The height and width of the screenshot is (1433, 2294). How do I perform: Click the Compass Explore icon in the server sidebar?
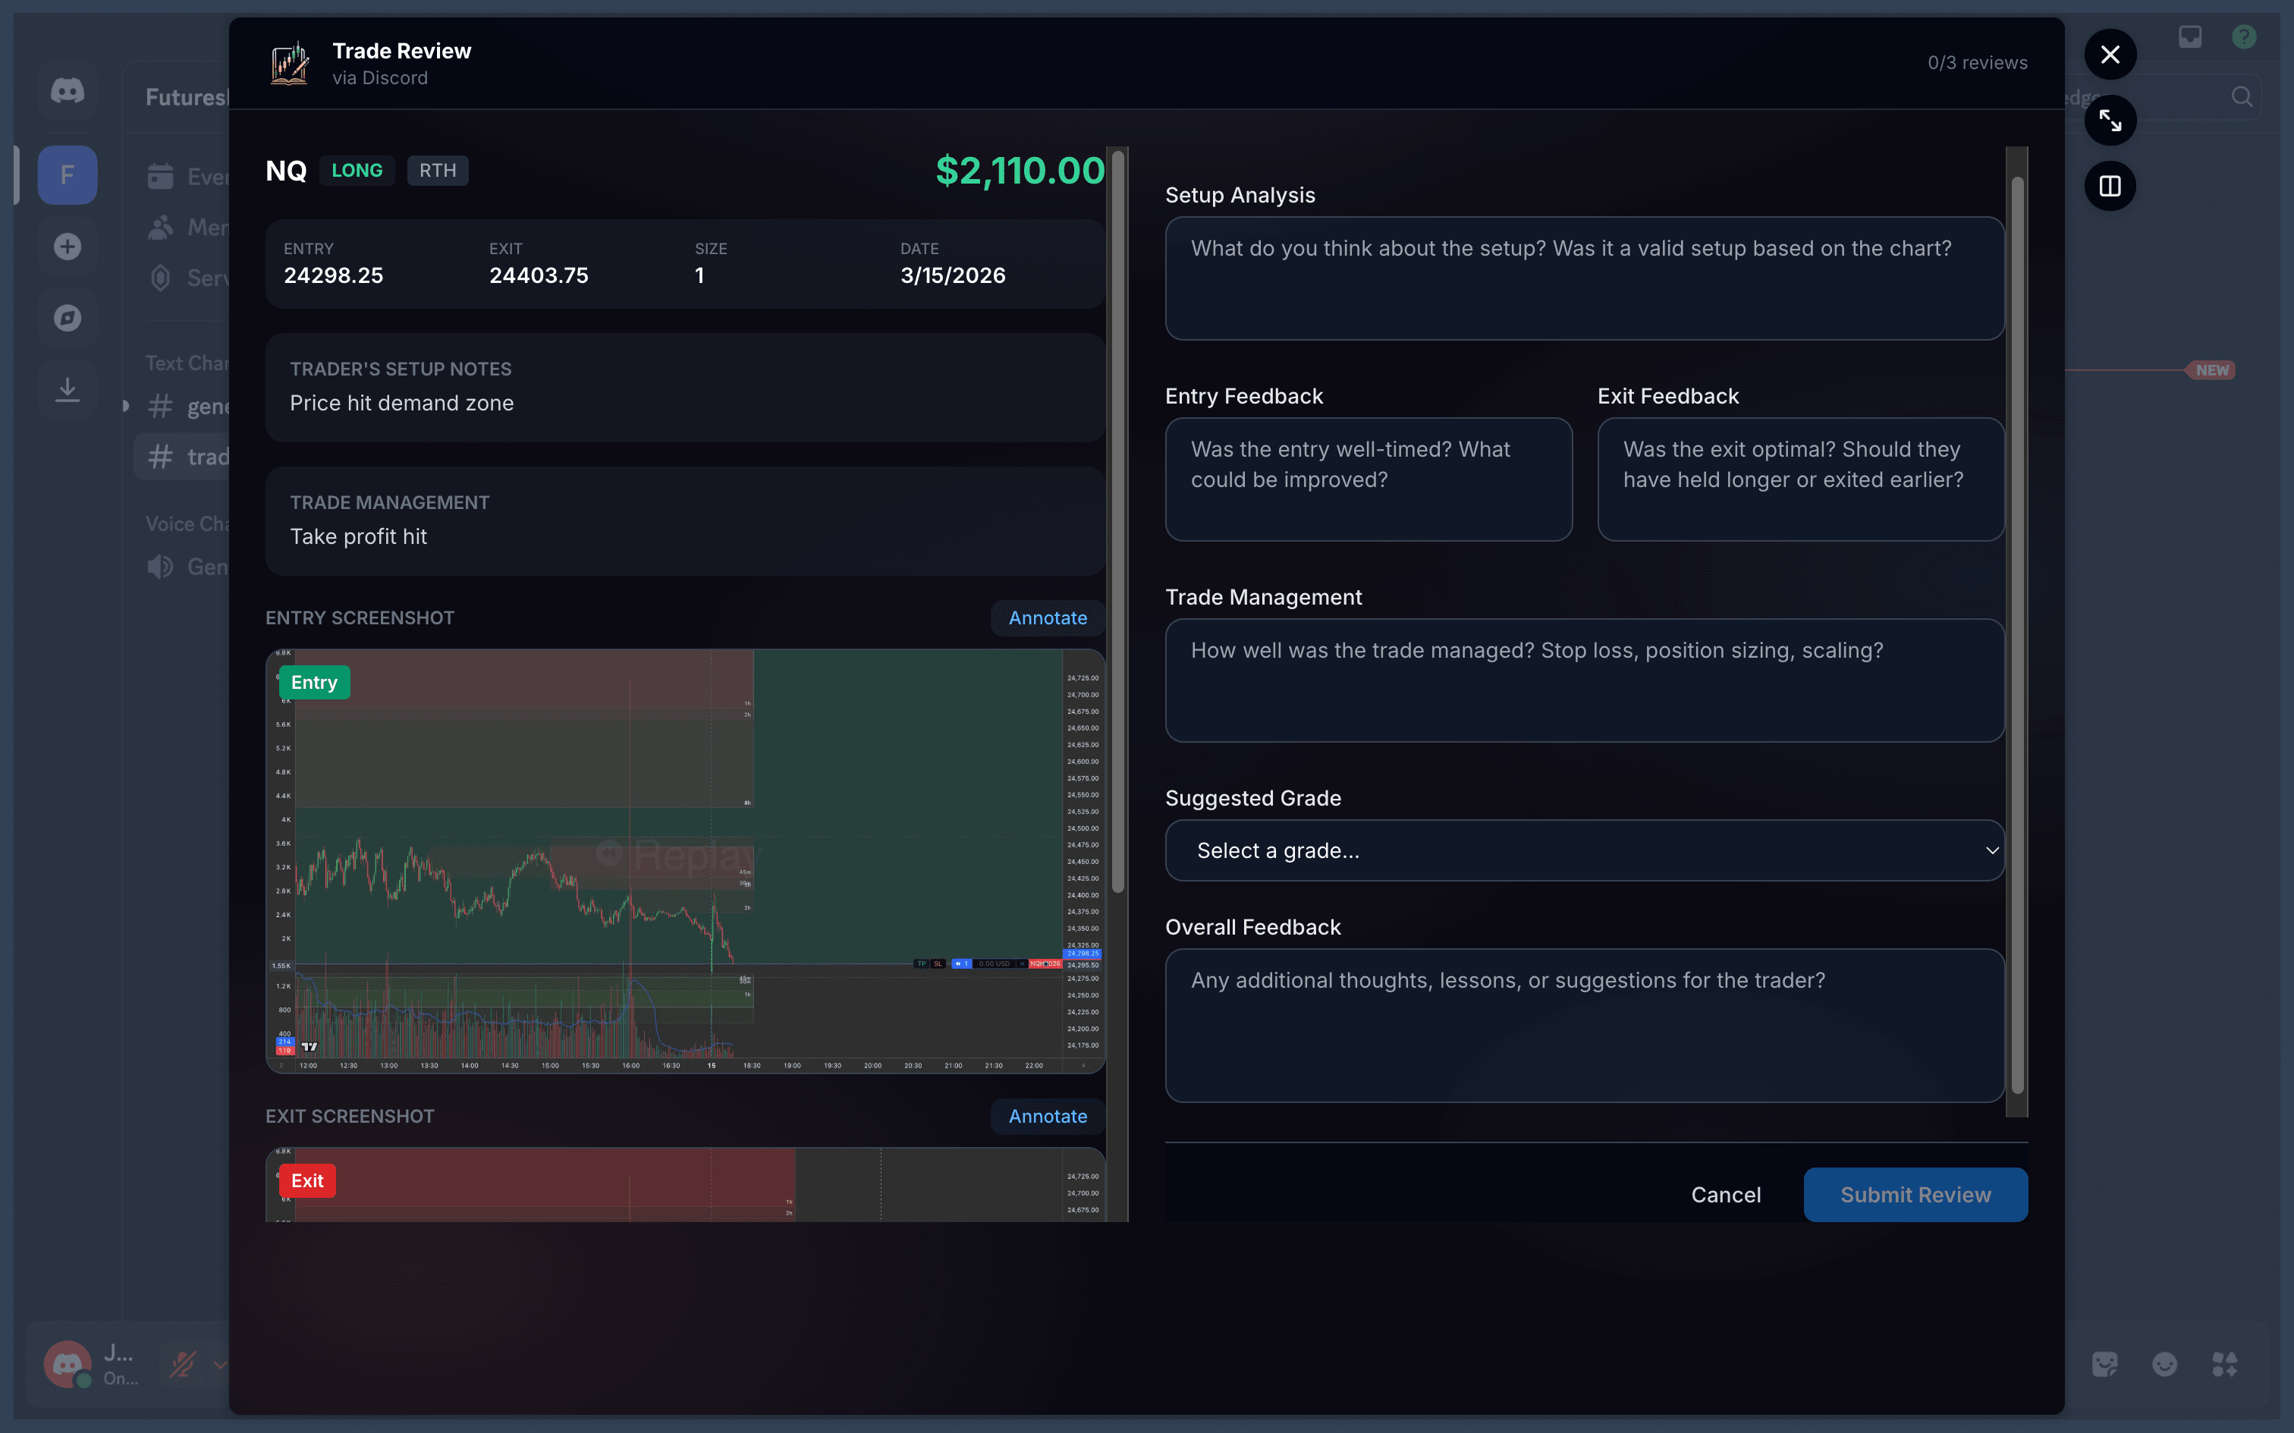click(68, 318)
